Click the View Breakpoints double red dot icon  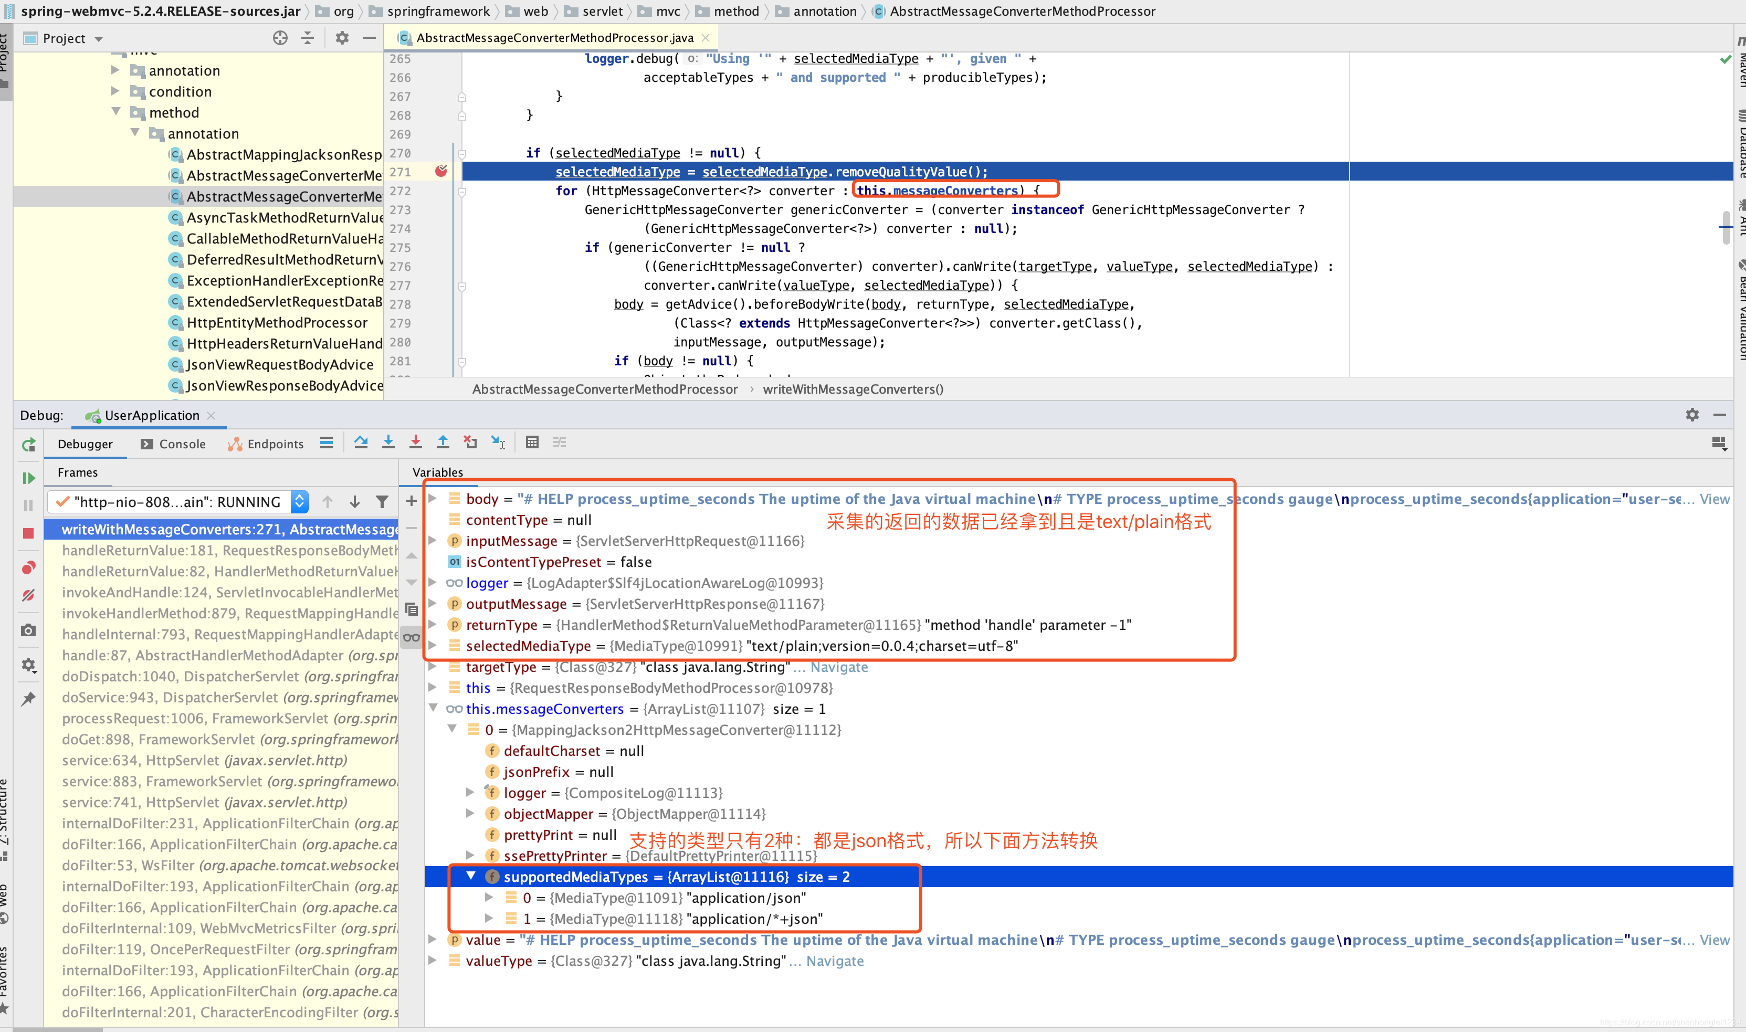tap(28, 567)
